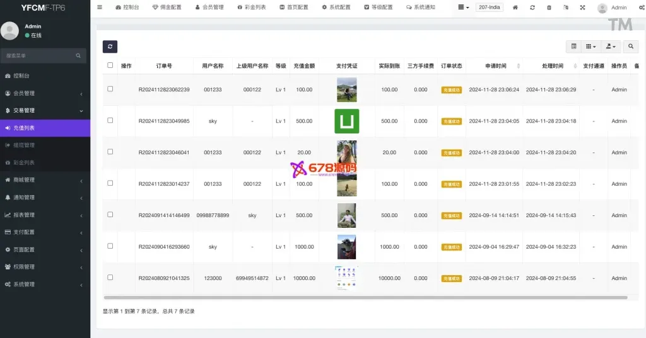
Task: Open the columns grid dropdown
Action: 590,47
